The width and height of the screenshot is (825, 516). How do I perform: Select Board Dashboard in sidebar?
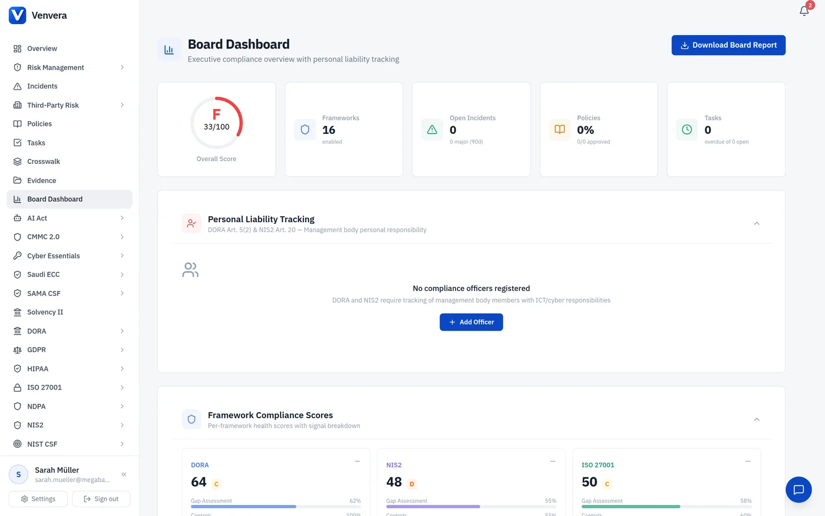(69, 199)
